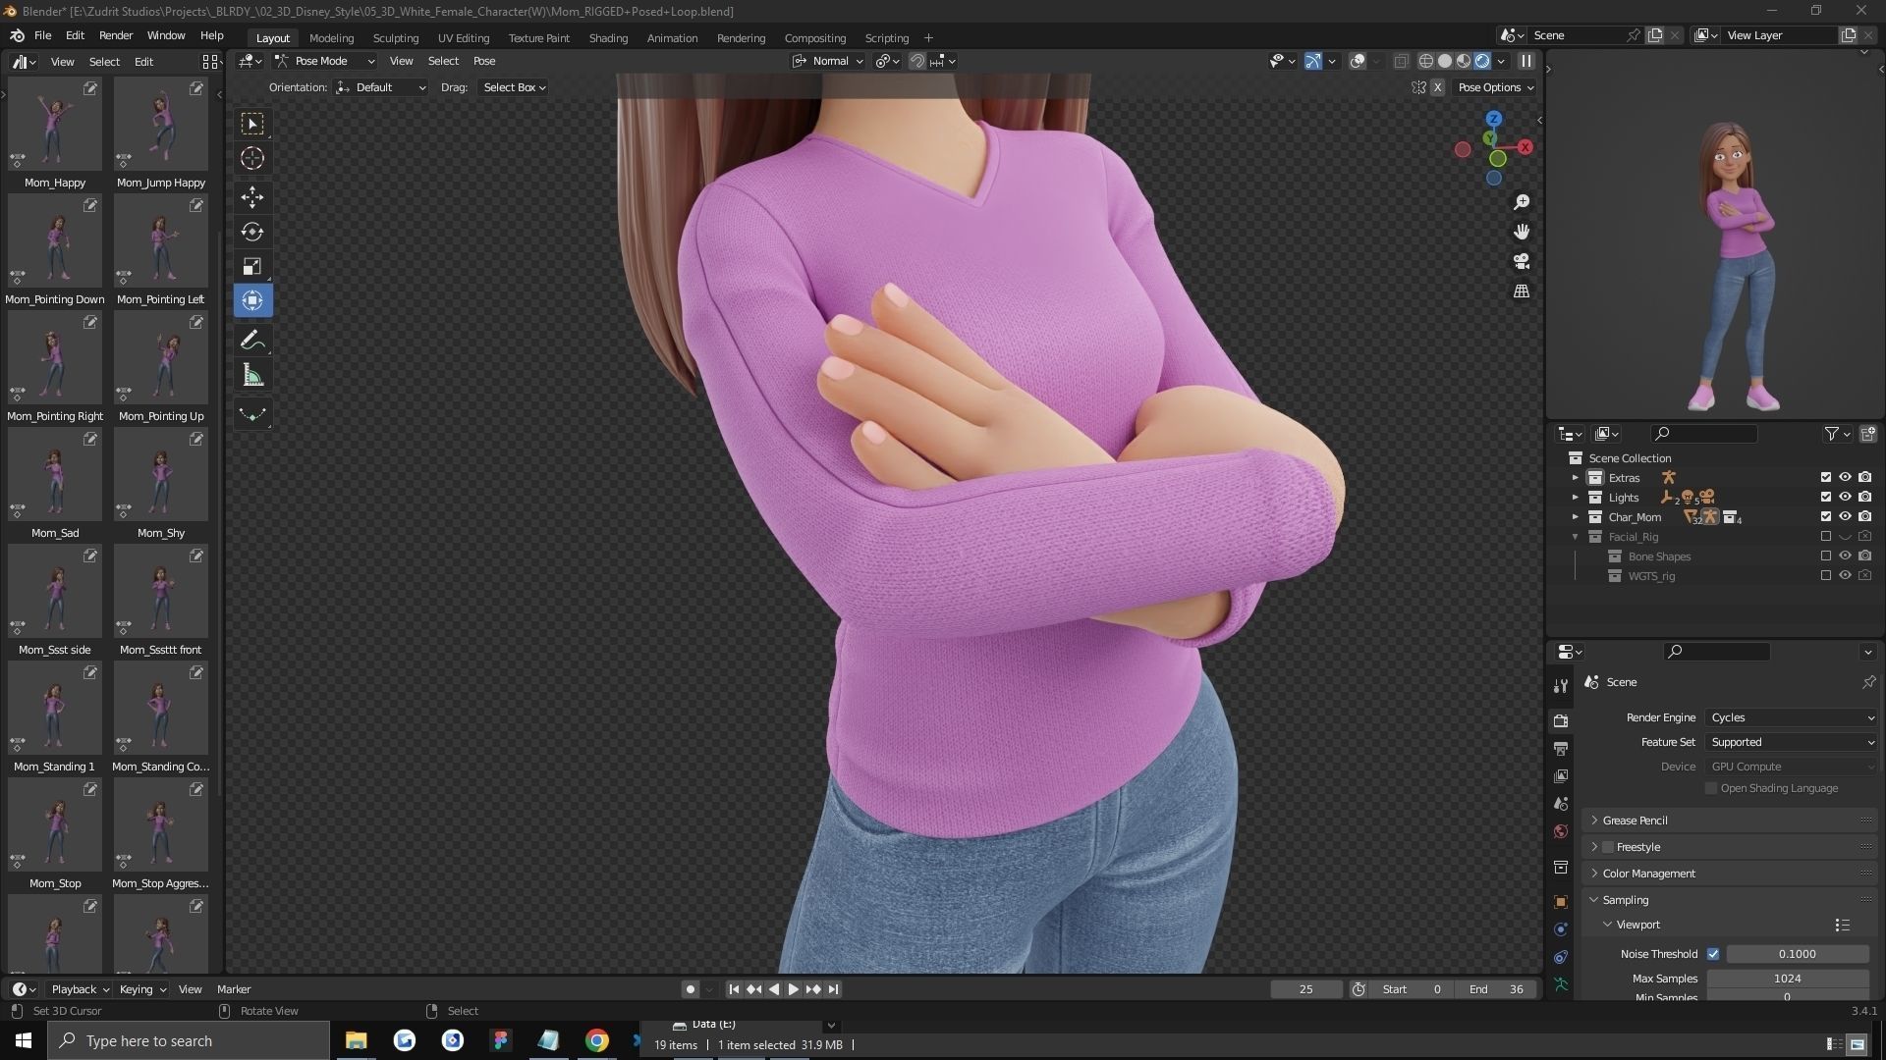Choose the Move tool

click(252, 197)
